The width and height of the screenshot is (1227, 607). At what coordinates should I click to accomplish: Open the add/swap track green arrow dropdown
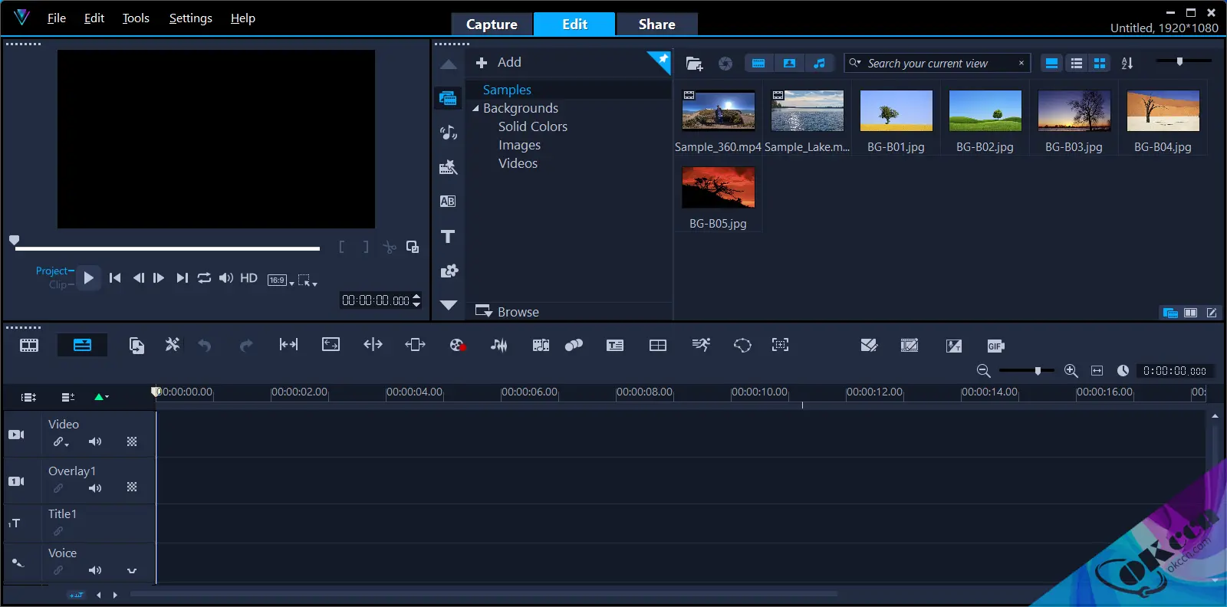(x=101, y=397)
